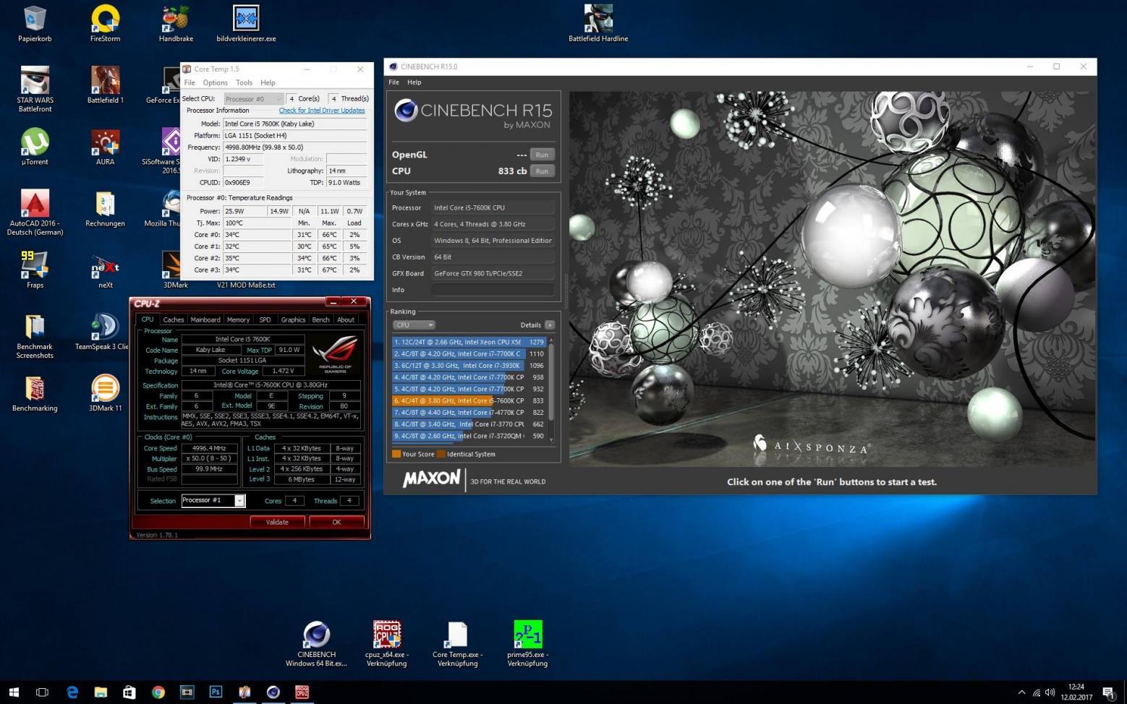Switch to the Bench tab in CPU-Z

[x=320, y=319]
